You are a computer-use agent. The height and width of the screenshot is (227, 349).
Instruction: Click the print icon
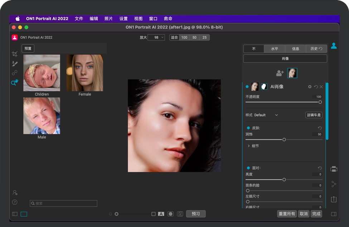coord(334,169)
